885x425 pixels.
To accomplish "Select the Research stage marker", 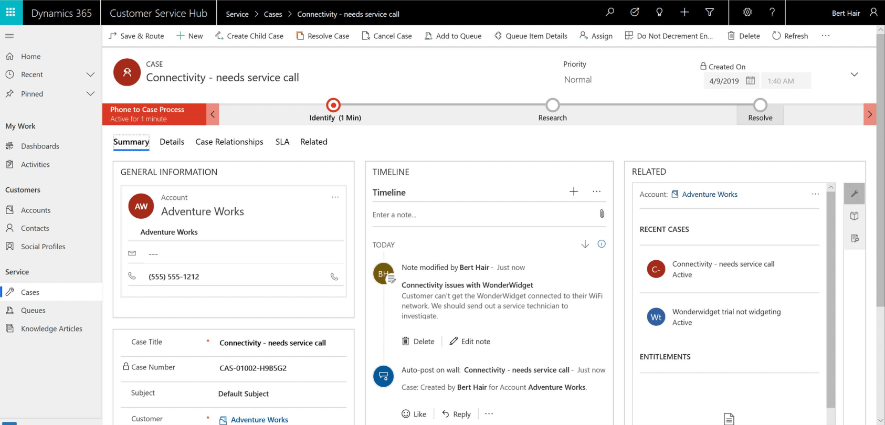I will (x=552, y=105).
